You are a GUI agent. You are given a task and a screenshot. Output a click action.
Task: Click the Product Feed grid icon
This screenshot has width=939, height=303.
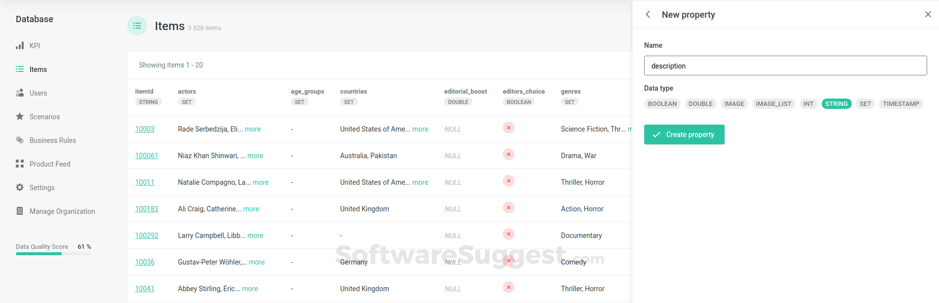coord(20,164)
